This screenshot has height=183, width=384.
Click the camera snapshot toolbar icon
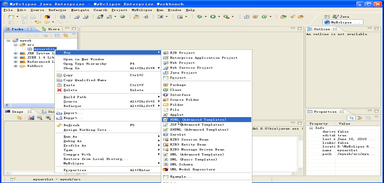pyautogui.click(x=160, y=16)
